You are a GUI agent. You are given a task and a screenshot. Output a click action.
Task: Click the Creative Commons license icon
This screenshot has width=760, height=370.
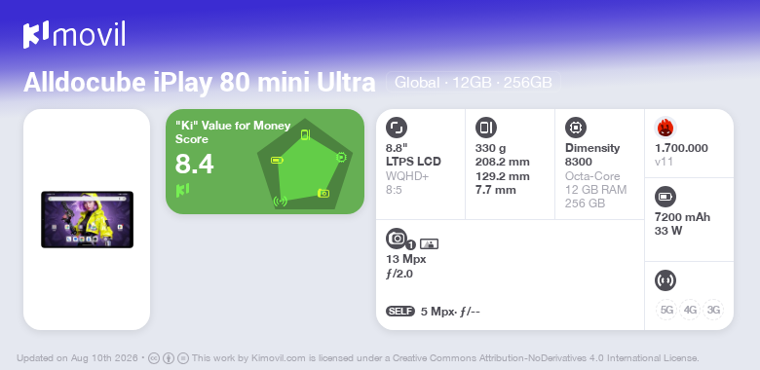point(154,358)
